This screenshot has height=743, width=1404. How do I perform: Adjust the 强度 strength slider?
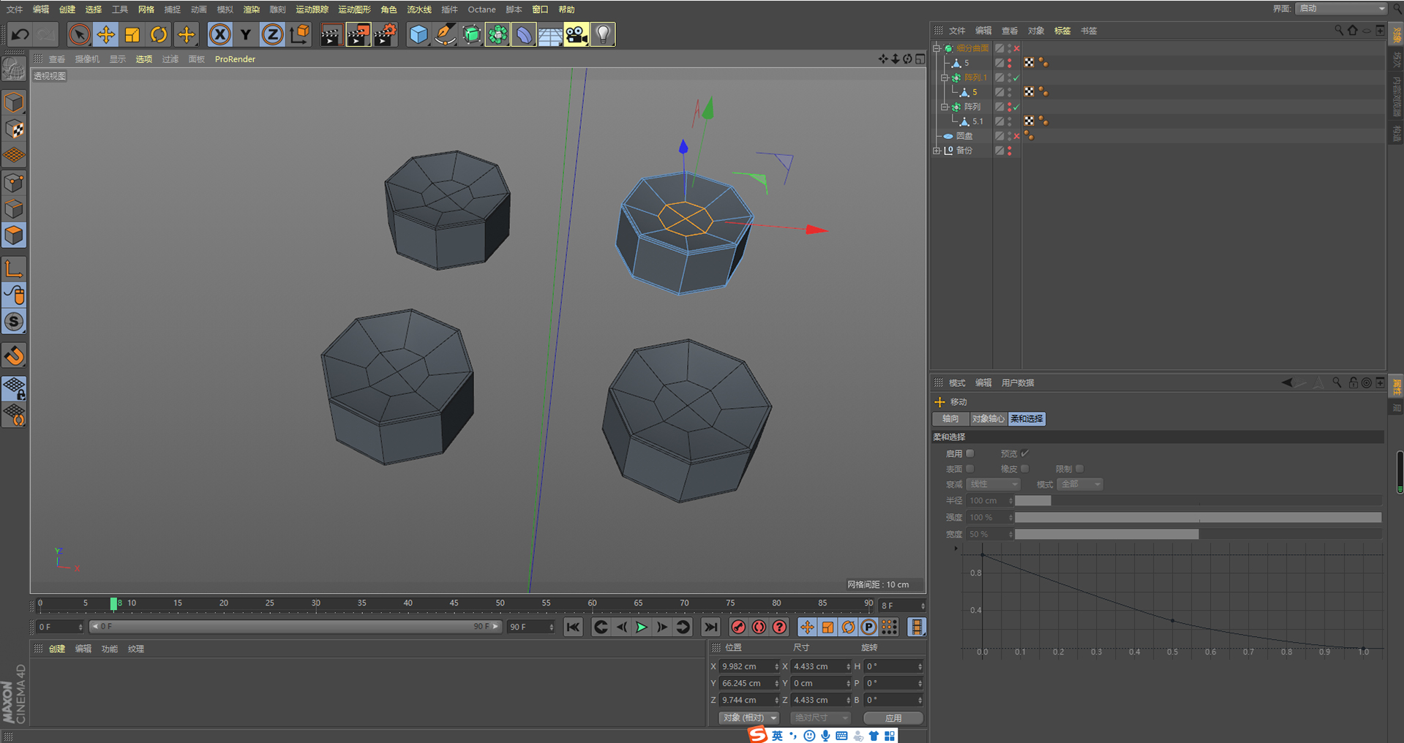point(1198,518)
